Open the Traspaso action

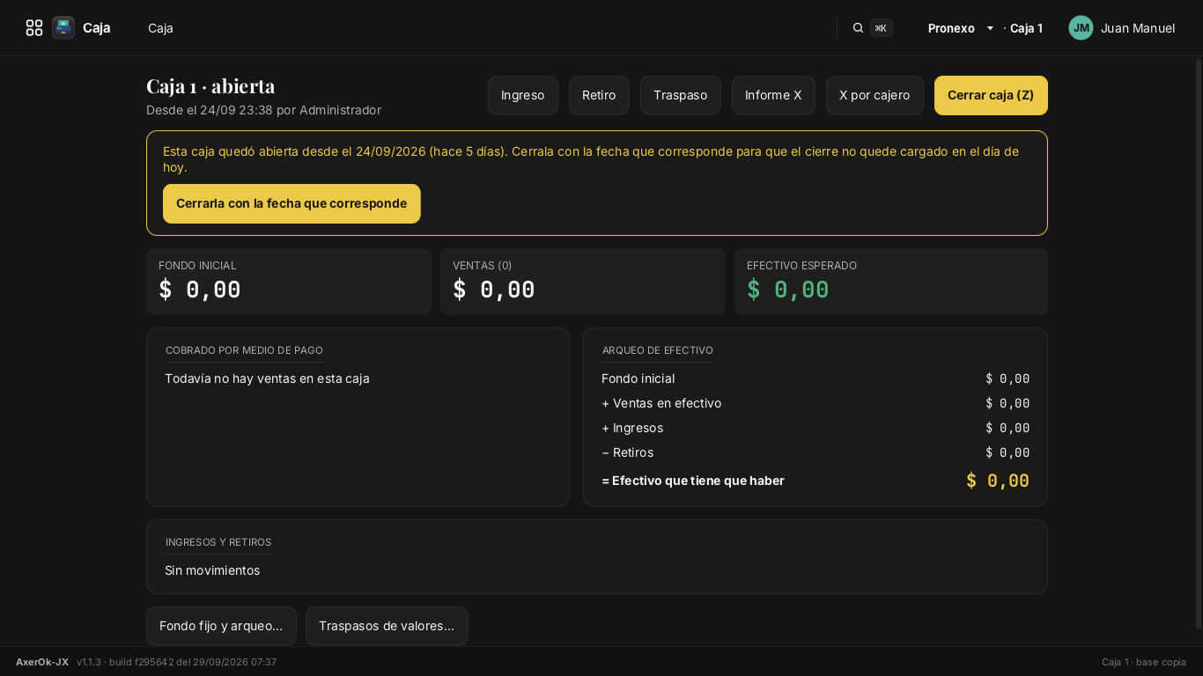(681, 95)
